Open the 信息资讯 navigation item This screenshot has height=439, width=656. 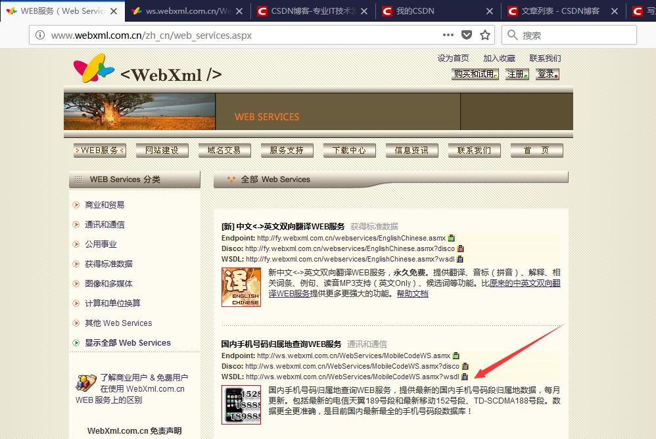(x=411, y=150)
